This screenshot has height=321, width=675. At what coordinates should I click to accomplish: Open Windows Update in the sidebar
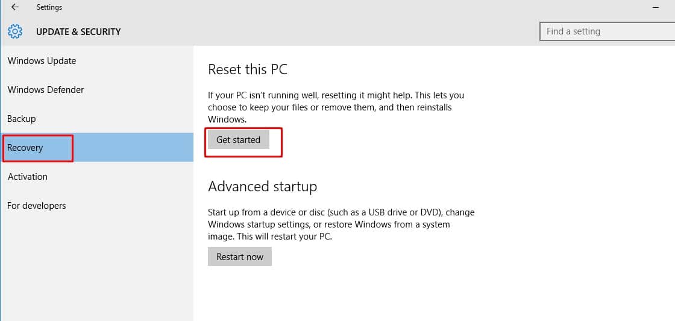pyautogui.click(x=42, y=61)
